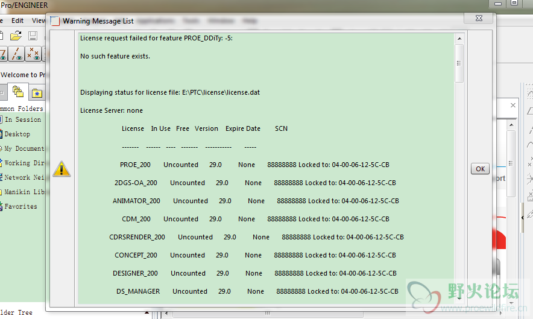
Task: Click the 'Welcome to Pro' message text
Action: tap(23, 75)
